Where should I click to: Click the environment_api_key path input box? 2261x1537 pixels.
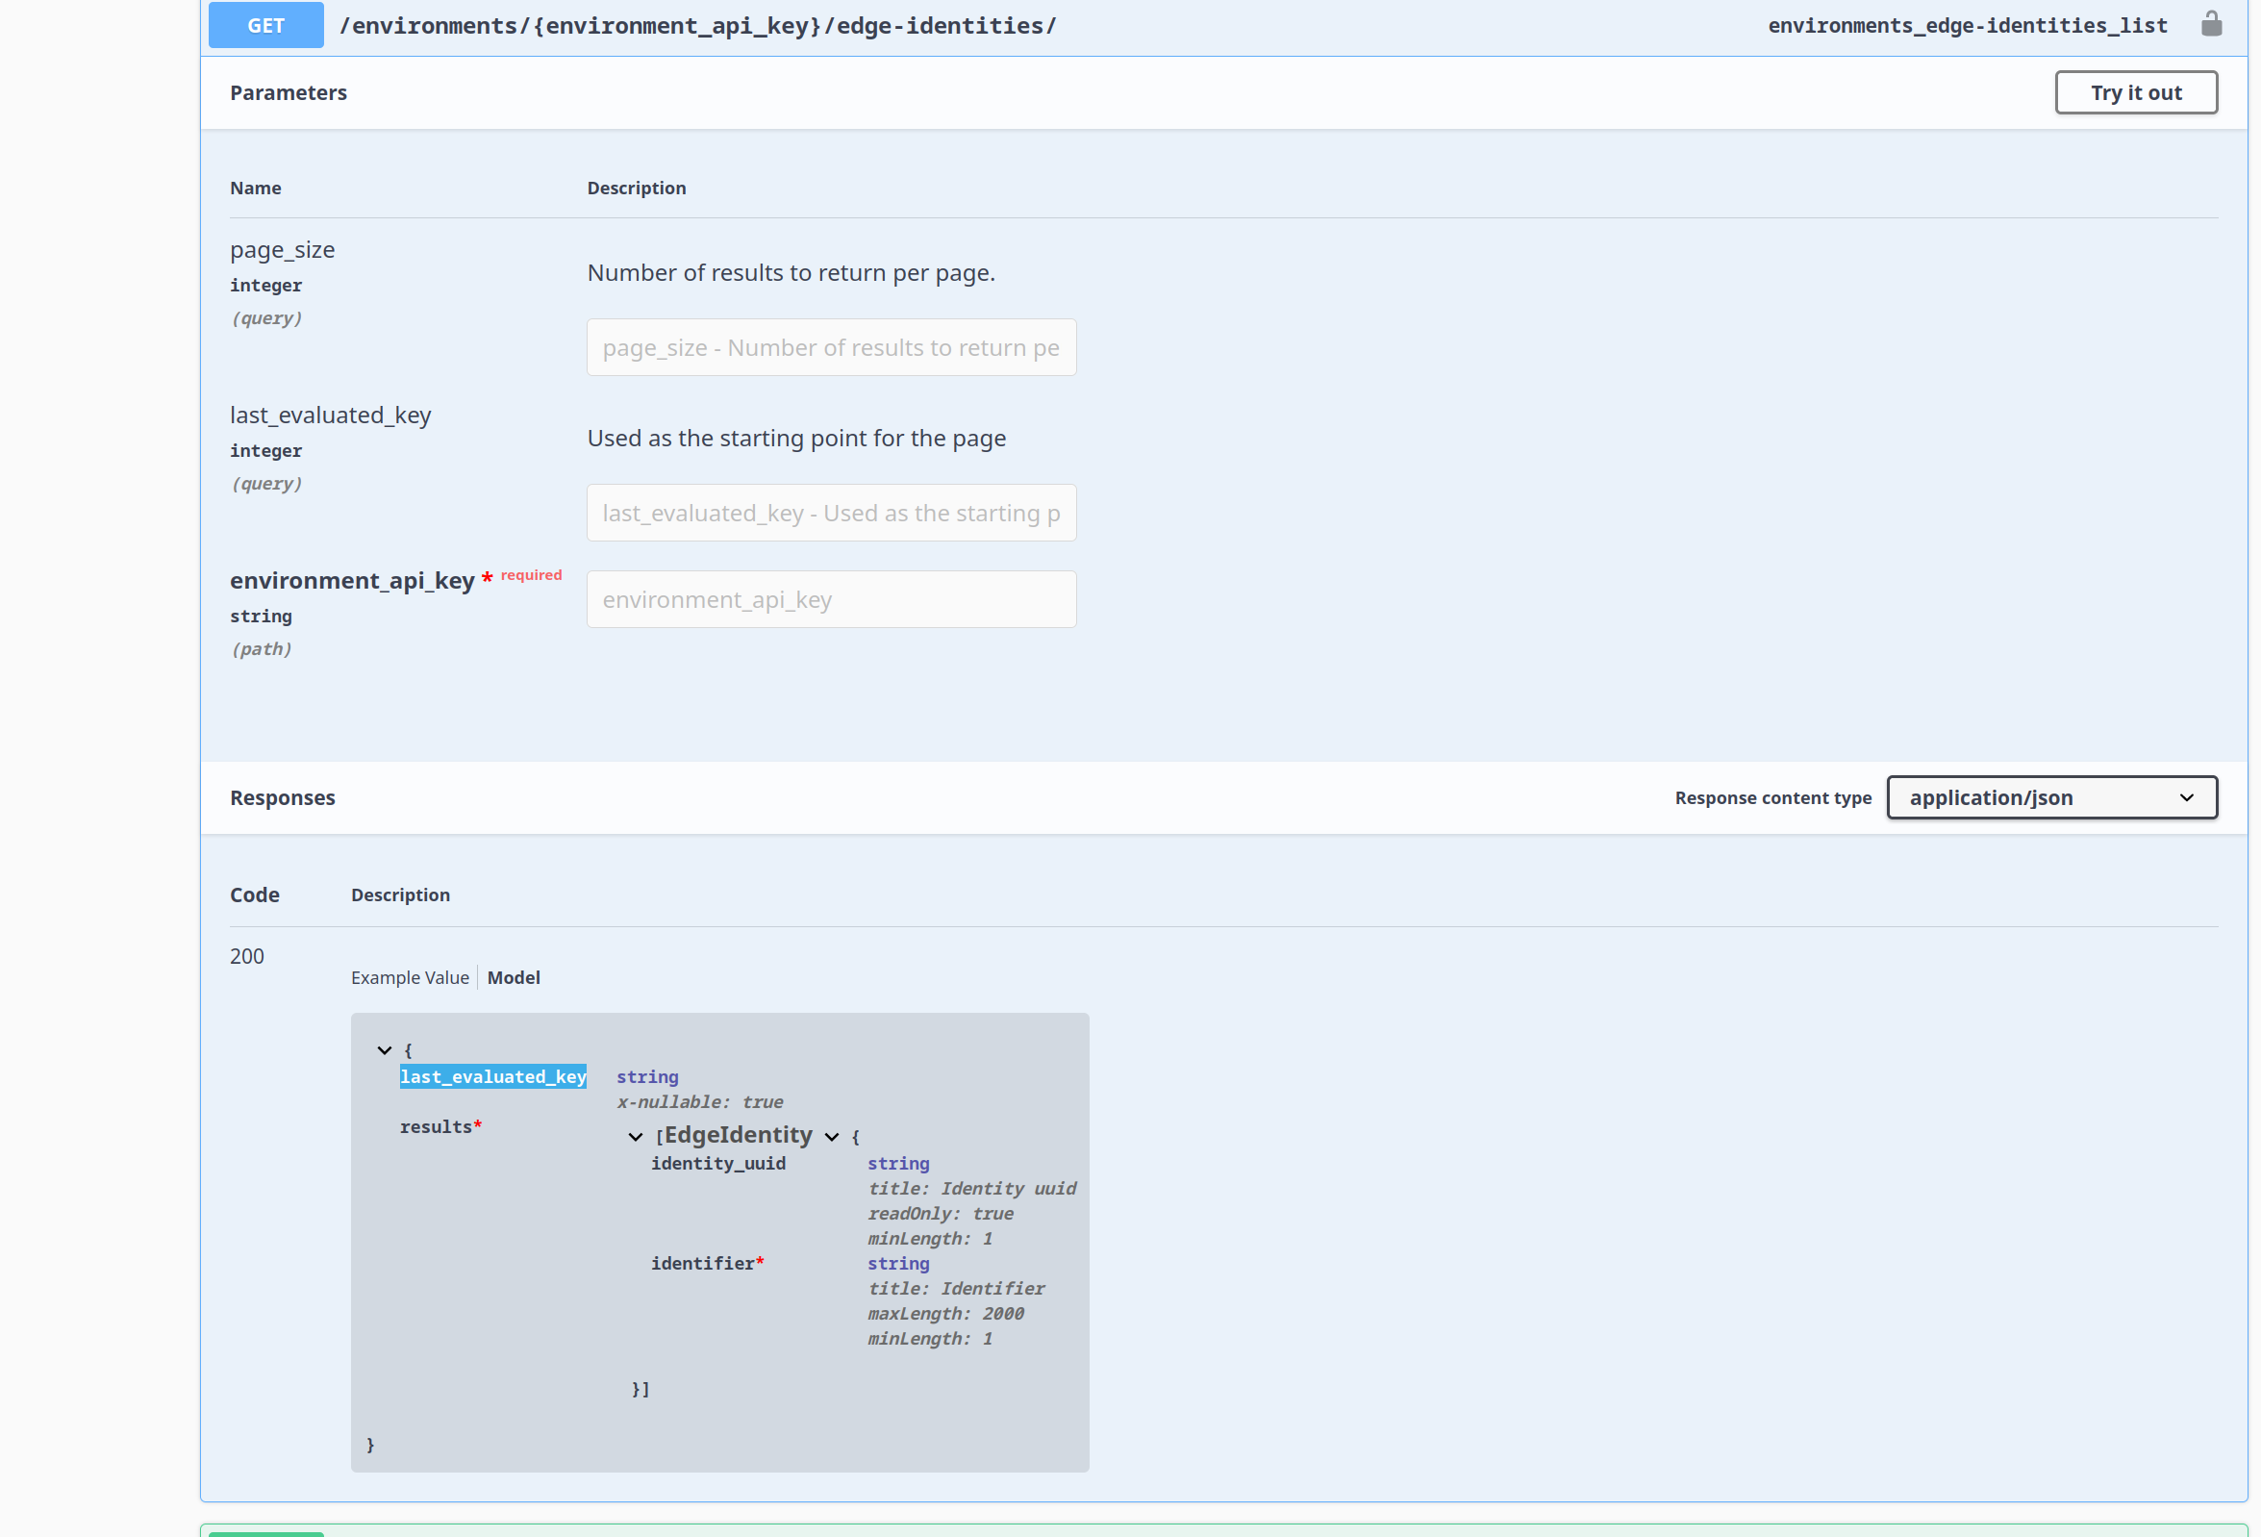click(831, 599)
